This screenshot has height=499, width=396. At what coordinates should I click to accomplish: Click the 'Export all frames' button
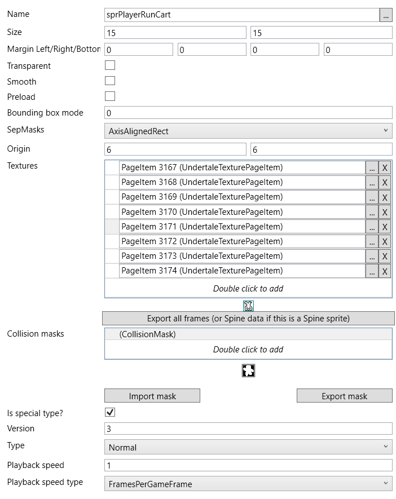(x=248, y=319)
